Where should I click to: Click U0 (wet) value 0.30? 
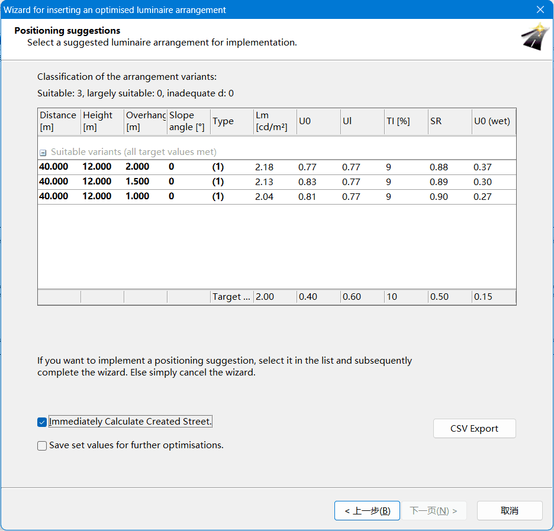point(482,182)
